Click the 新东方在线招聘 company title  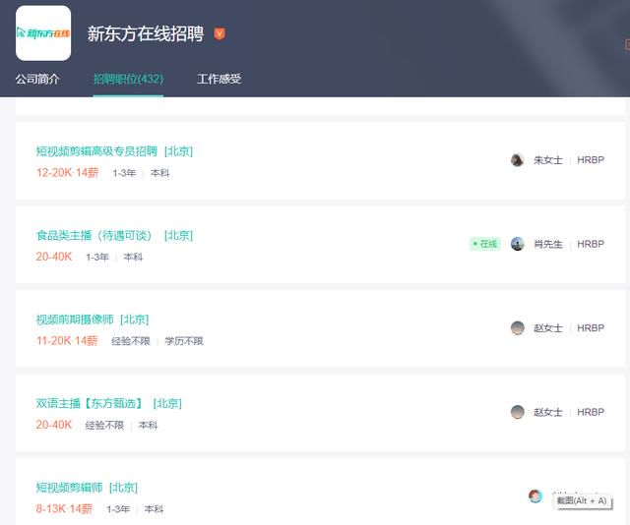146,33
